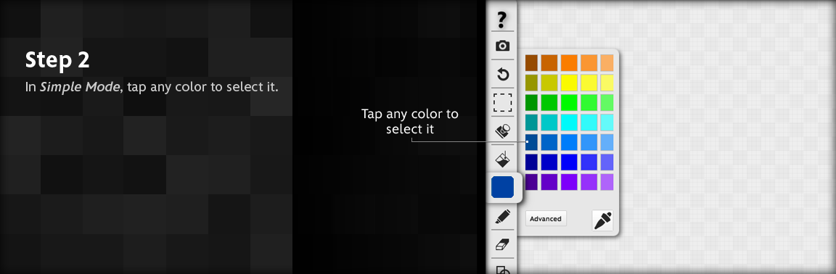836x274 pixels.
Task: Pick the periwinkle swatch ending the pure blue row
Action: coord(607,162)
